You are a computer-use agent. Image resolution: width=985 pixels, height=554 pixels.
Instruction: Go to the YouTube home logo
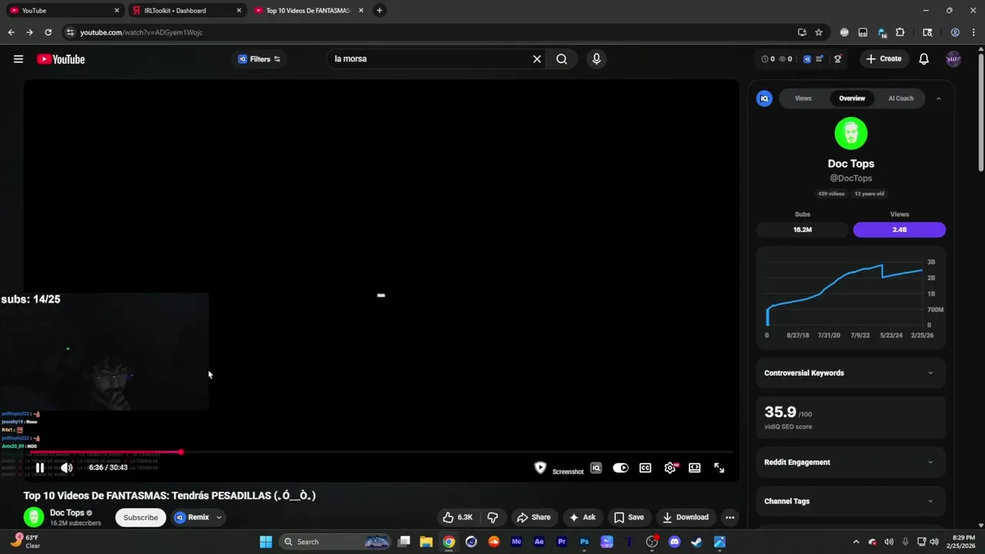click(x=61, y=59)
